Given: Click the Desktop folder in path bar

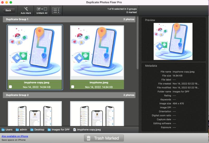Looking at the screenshot, I should [37, 129].
